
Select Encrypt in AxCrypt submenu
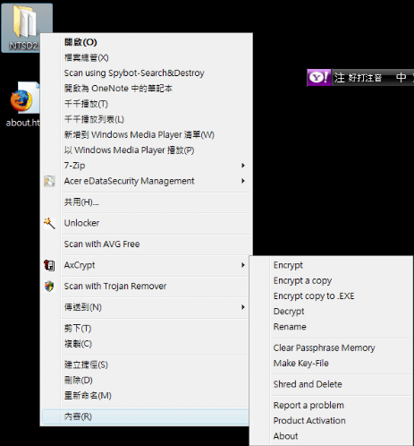coord(331,265)
